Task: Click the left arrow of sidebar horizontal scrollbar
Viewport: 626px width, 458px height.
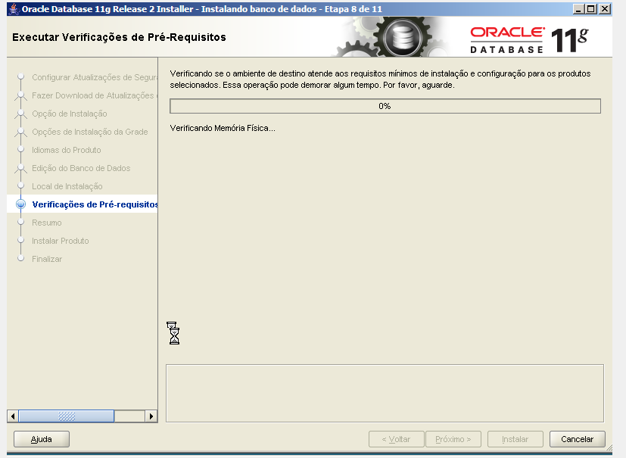Action: point(13,416)
